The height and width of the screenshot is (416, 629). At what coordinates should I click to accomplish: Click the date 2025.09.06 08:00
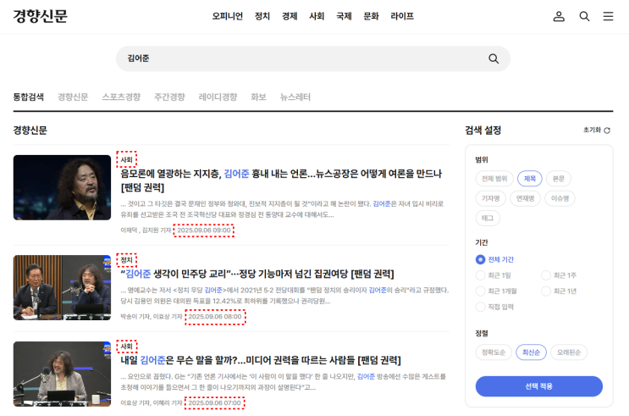215,317
